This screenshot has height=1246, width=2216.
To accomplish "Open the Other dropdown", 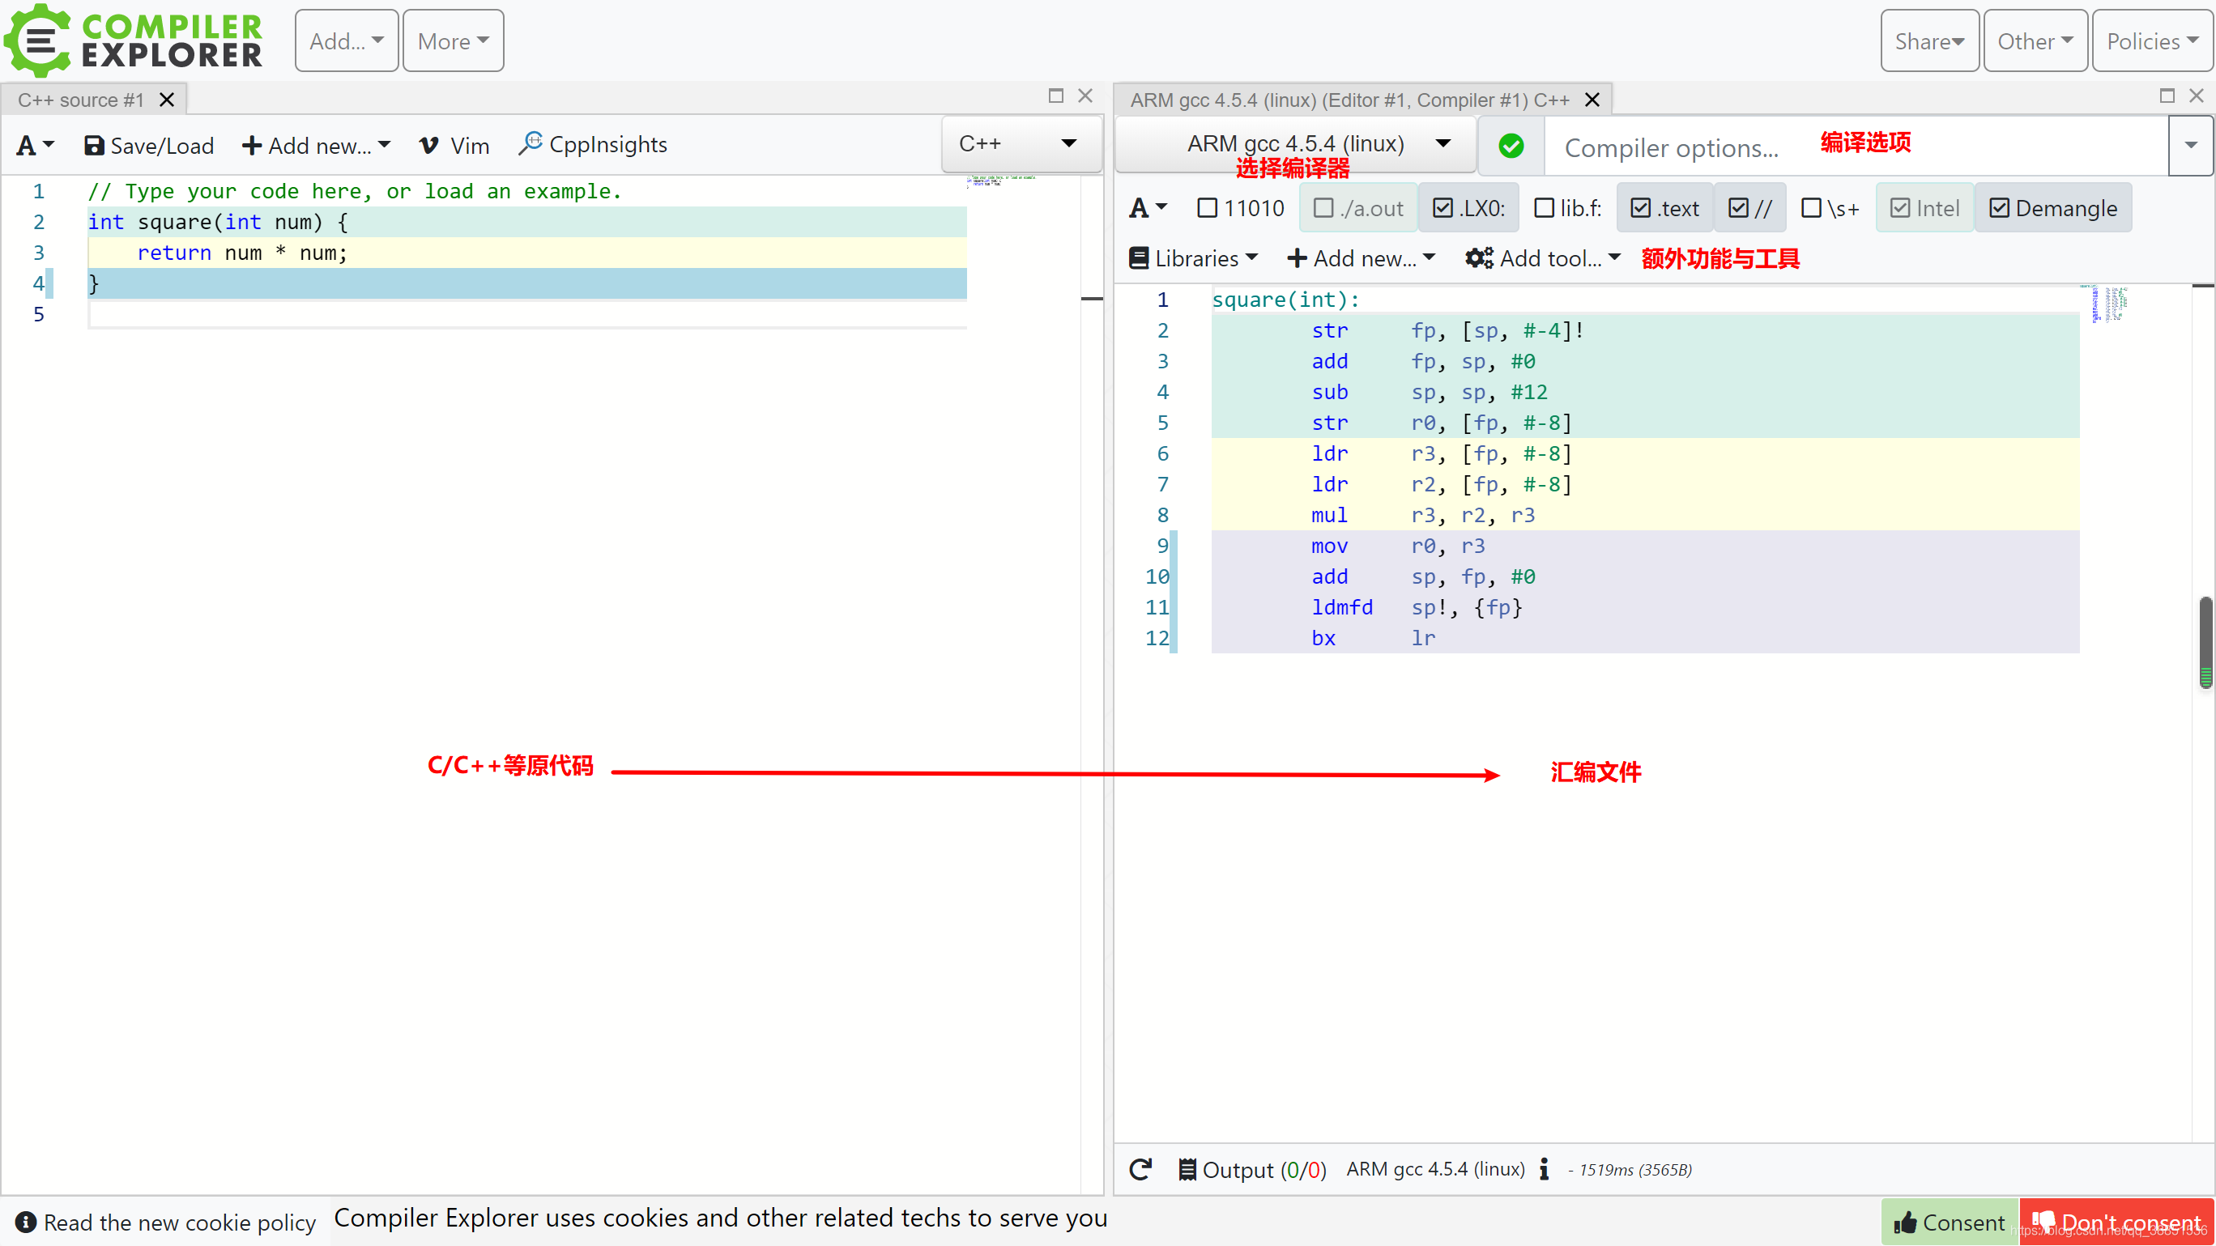I will [2035, 40].
